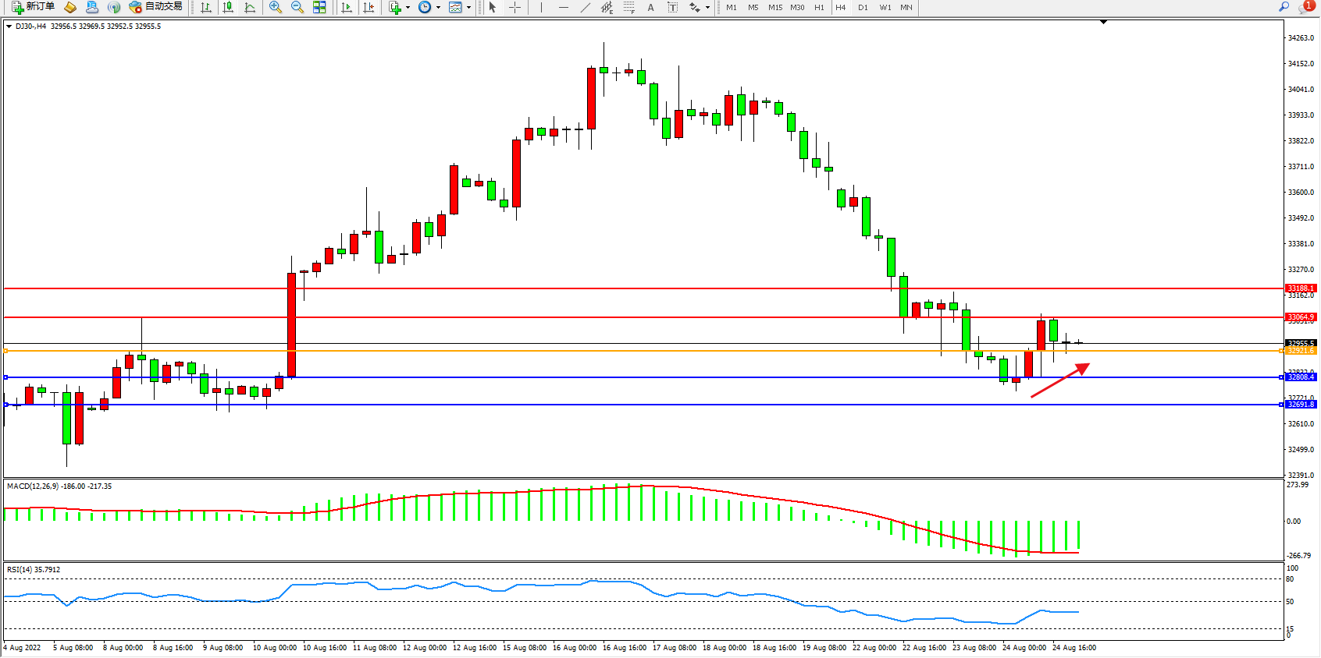Select the crosshair tool
Viewport: 1321px width, 658px height.
[515, 7]
